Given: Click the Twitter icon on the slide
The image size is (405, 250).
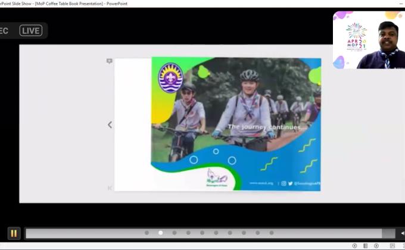Looking at the screenshot, I should 291,183.
